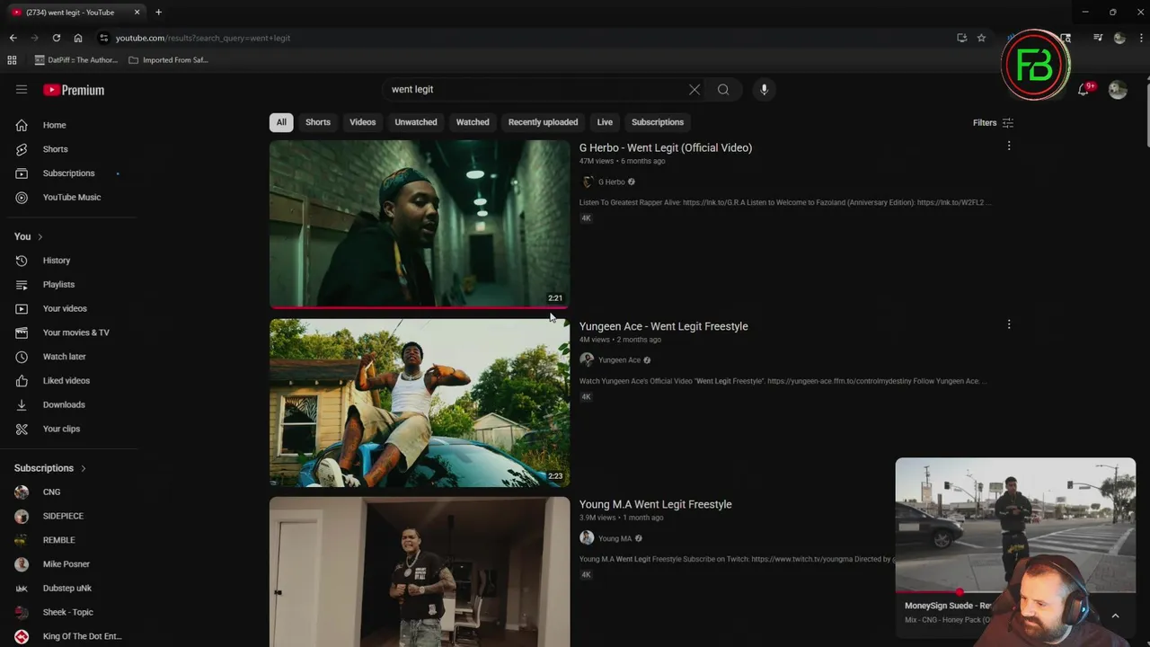Select the Recently uploaded filter chip
Viewport: 1150px width, 647px height.
543,122
